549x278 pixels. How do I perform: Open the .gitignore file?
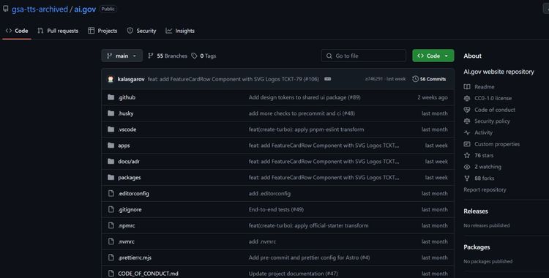coord(130,210)
